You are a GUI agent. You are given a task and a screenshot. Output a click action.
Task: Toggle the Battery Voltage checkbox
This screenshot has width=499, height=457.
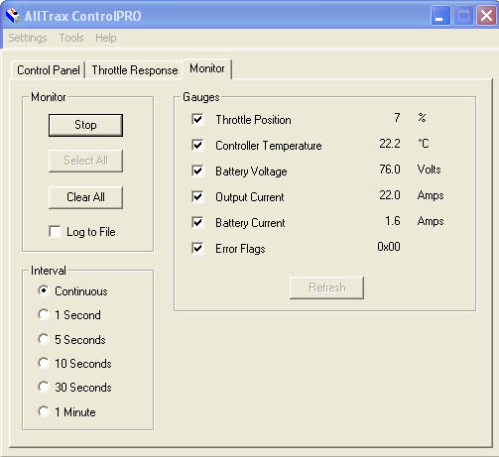197,171
